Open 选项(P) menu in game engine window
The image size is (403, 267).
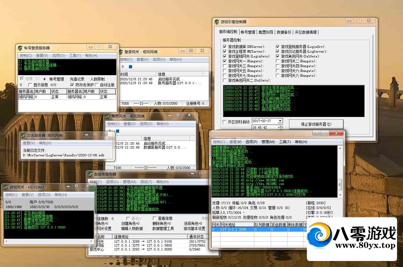[x=251, y=142]
